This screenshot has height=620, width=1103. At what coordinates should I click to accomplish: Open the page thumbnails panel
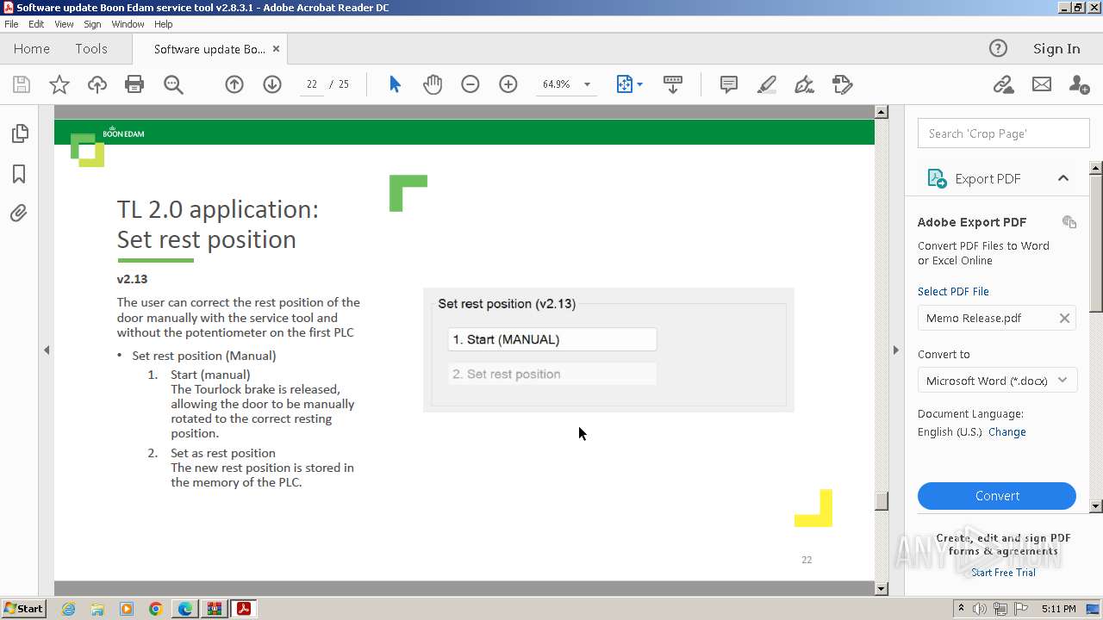click(19, 133)
